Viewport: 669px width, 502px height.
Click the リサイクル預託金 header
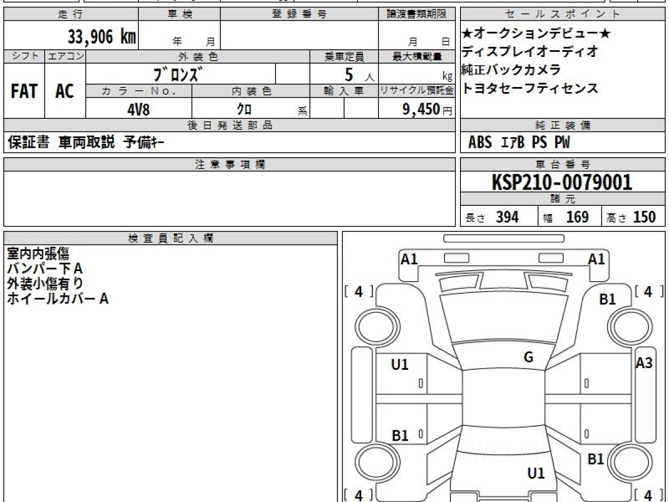click(x=416, y=91)
